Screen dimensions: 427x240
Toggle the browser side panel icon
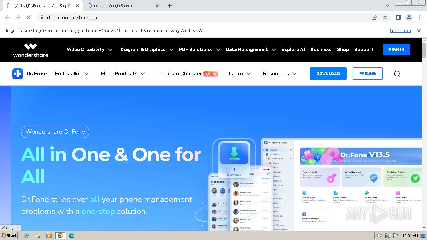tap(398, 18)
